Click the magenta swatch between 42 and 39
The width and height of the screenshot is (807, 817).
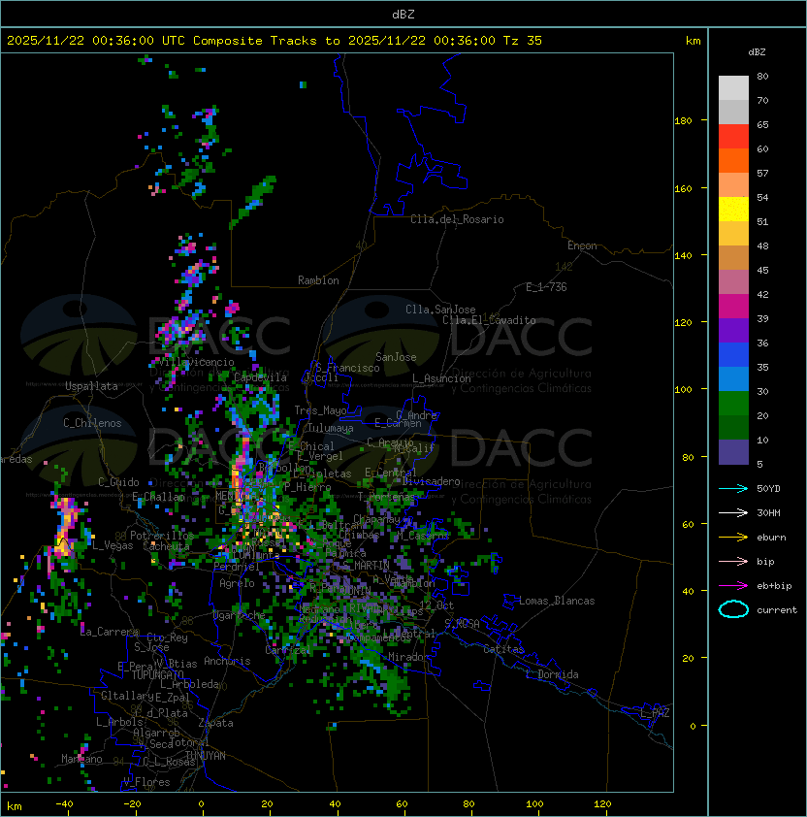coord(733,307)
